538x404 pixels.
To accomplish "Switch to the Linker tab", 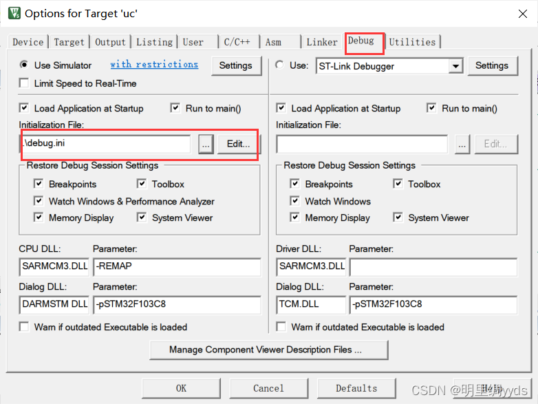I will tap(322, 42).
